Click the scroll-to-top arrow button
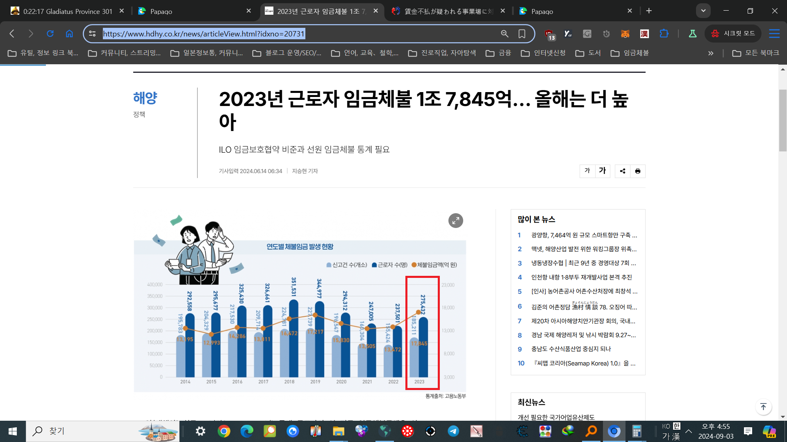The width and height of the screenshot is (787, 442). pos(763,407)
